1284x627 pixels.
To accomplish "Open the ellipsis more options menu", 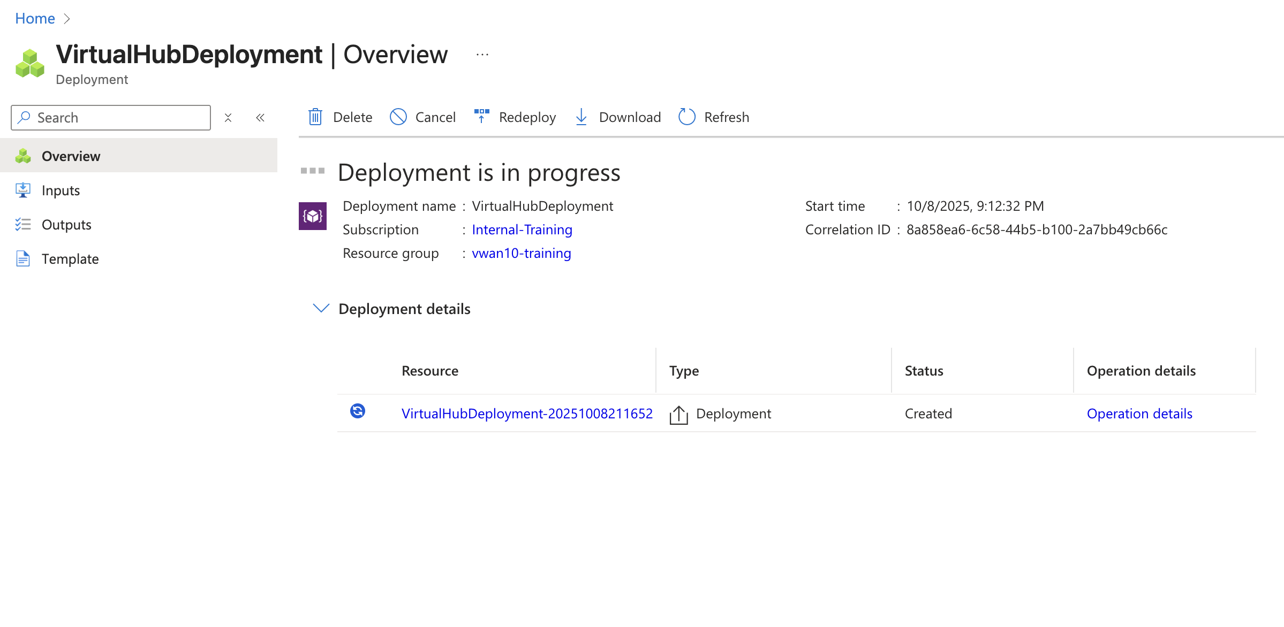I will click(x=482, y=55).
